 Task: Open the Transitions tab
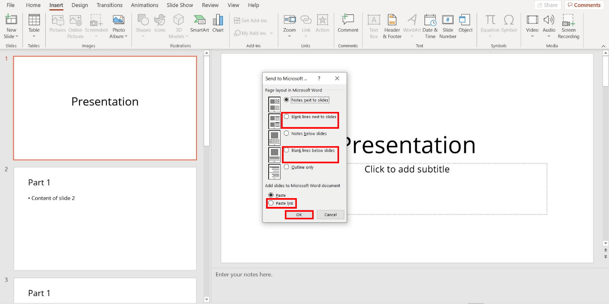pos(109,5)
